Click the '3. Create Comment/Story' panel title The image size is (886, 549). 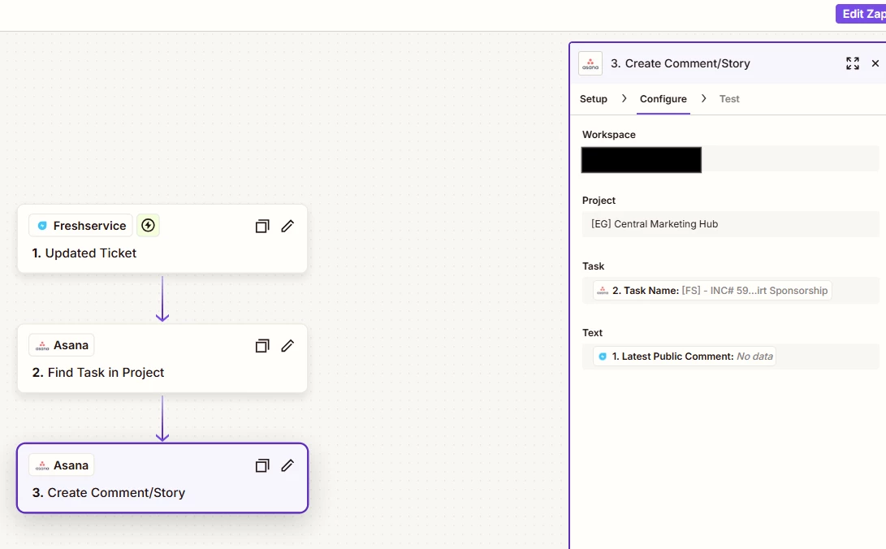[x=681, y=63]
